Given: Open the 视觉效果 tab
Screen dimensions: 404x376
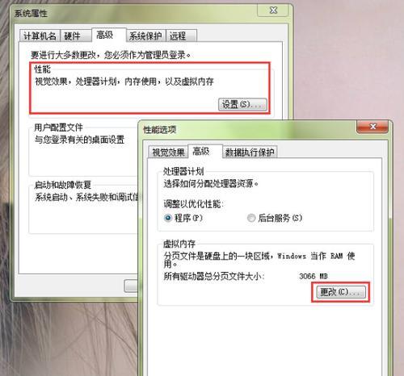Looking at the screenshot, I should tap(168, 152).
